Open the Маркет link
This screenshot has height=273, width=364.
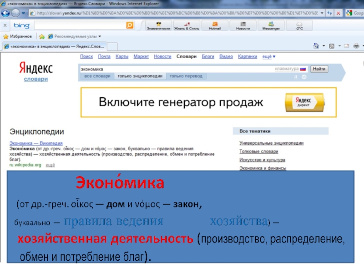tap(141, 56)
